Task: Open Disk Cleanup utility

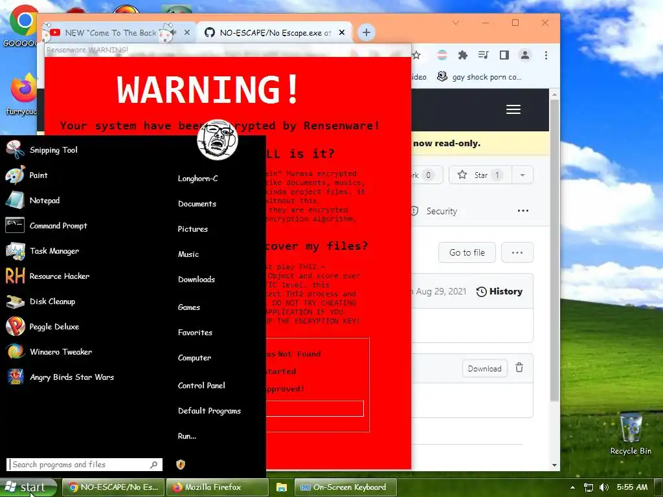Action: tap(40, 302)
